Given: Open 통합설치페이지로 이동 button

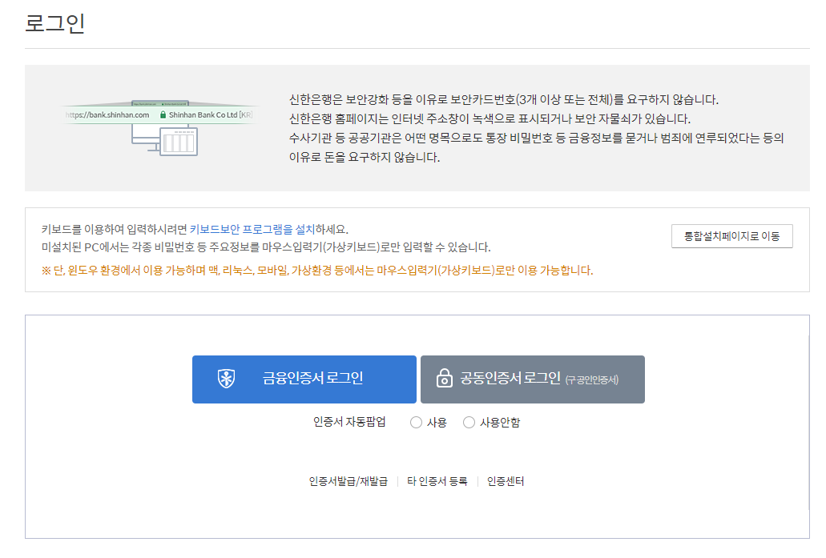Looking at the screenshot, I should coord(731,236).
